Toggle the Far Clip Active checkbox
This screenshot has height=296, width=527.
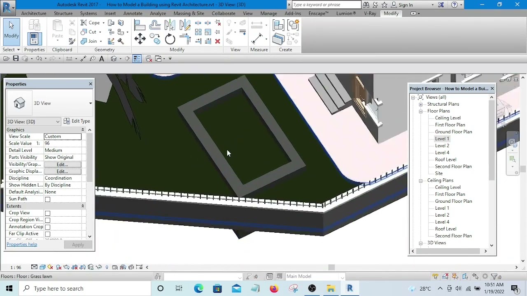(48, 234)
